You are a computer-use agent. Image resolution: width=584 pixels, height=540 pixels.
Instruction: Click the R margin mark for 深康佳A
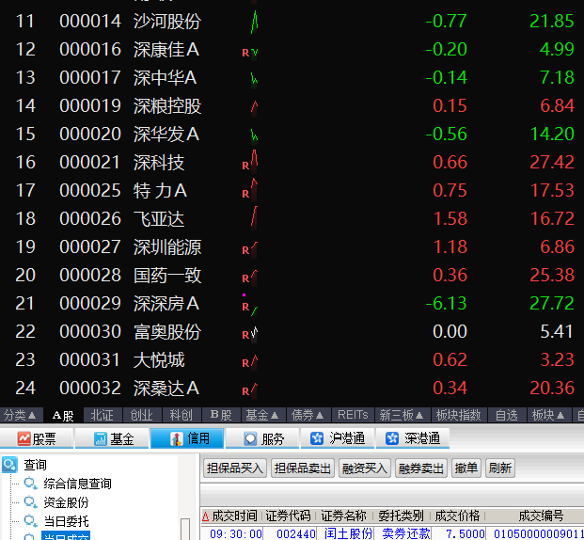[245, 53]
